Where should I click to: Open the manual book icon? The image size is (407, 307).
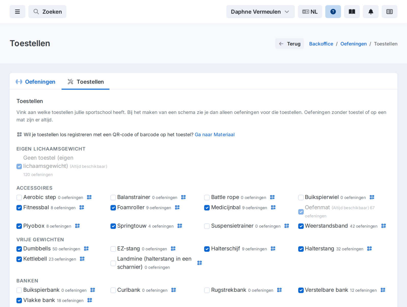[352, 12]
